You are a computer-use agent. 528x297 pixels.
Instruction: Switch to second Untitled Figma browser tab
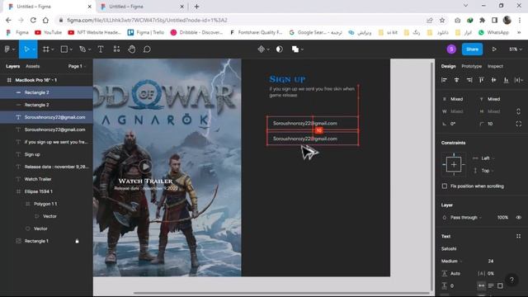point(143,7)
